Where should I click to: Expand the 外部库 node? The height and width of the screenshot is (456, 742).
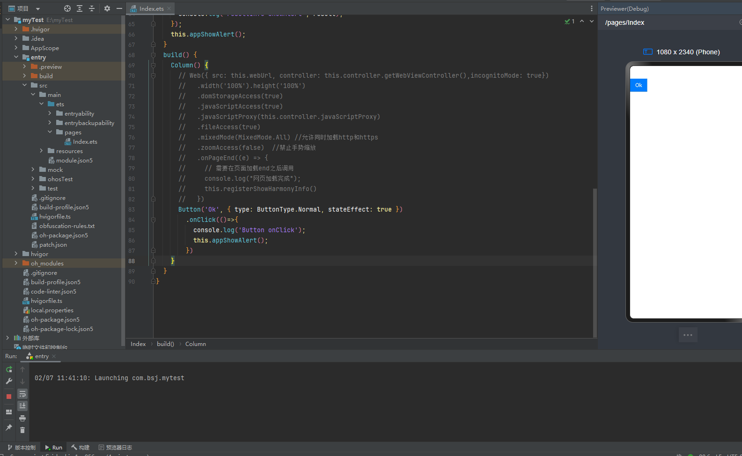[7, 338]
